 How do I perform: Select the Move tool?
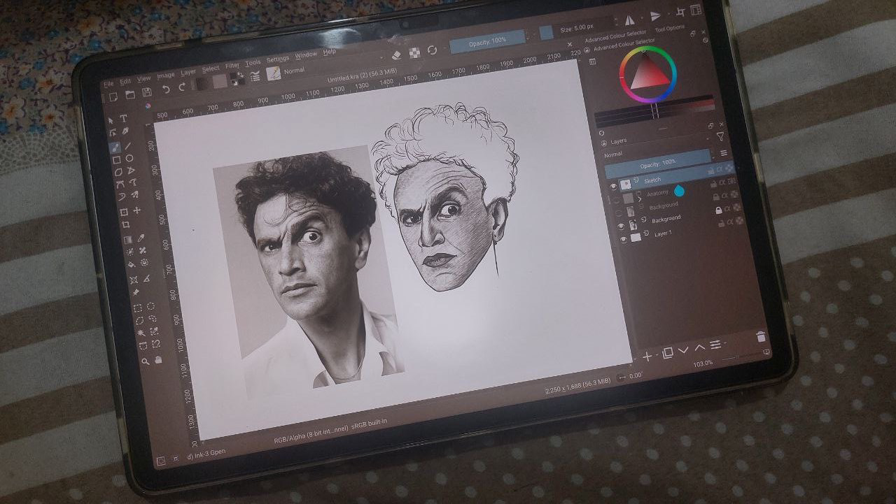tap(136, 210)
